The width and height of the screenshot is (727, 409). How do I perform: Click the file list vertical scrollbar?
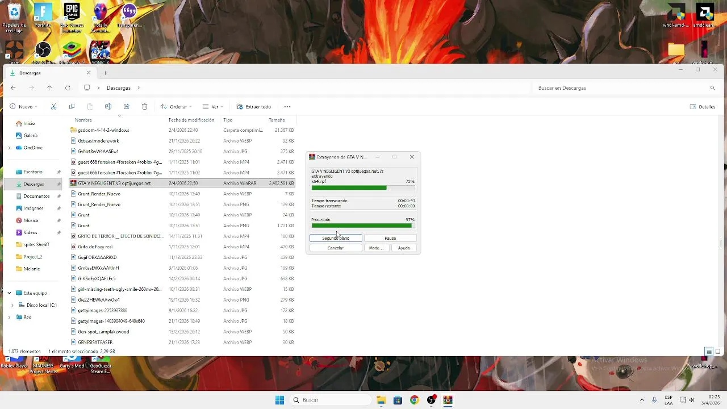[x=721, y=243]
